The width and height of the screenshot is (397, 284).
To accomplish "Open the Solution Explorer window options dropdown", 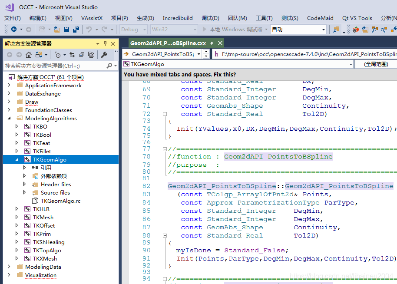I will [x=97, y=44].
